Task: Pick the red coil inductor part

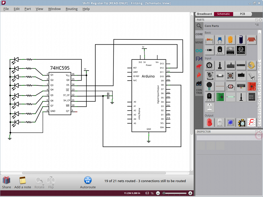Action: pos(251,40)
